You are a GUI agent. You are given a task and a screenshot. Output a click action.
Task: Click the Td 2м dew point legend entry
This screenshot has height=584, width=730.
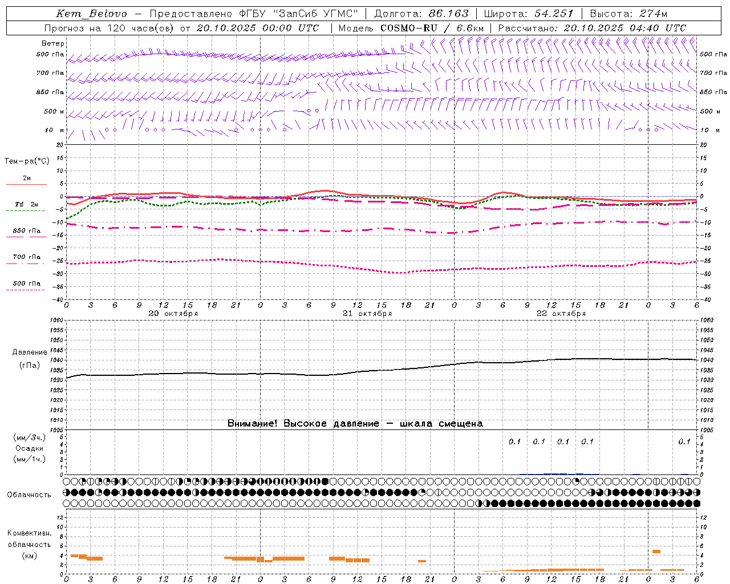tap(26, 206)
